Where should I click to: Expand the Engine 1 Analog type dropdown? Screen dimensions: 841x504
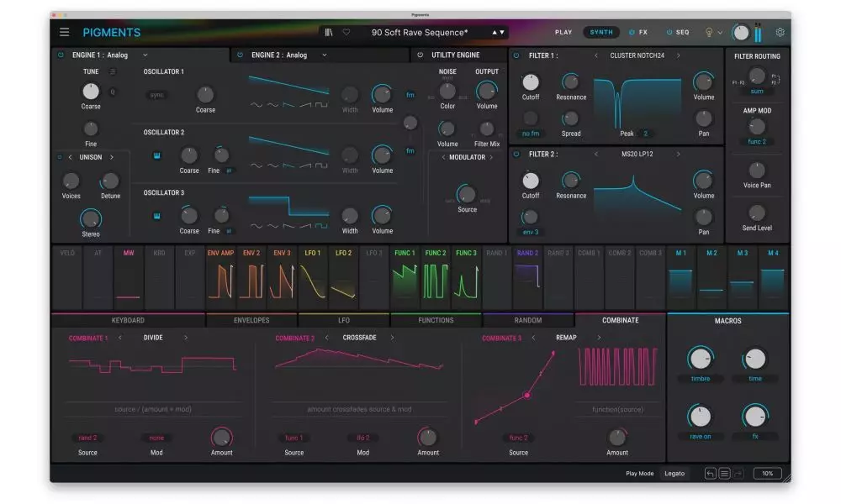click(145, 55)
